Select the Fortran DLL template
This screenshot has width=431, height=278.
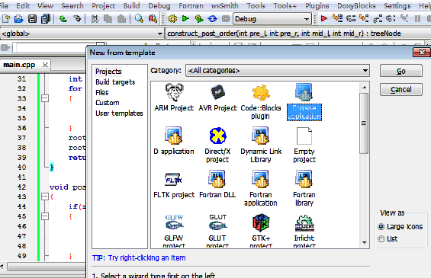click(217, 184)
